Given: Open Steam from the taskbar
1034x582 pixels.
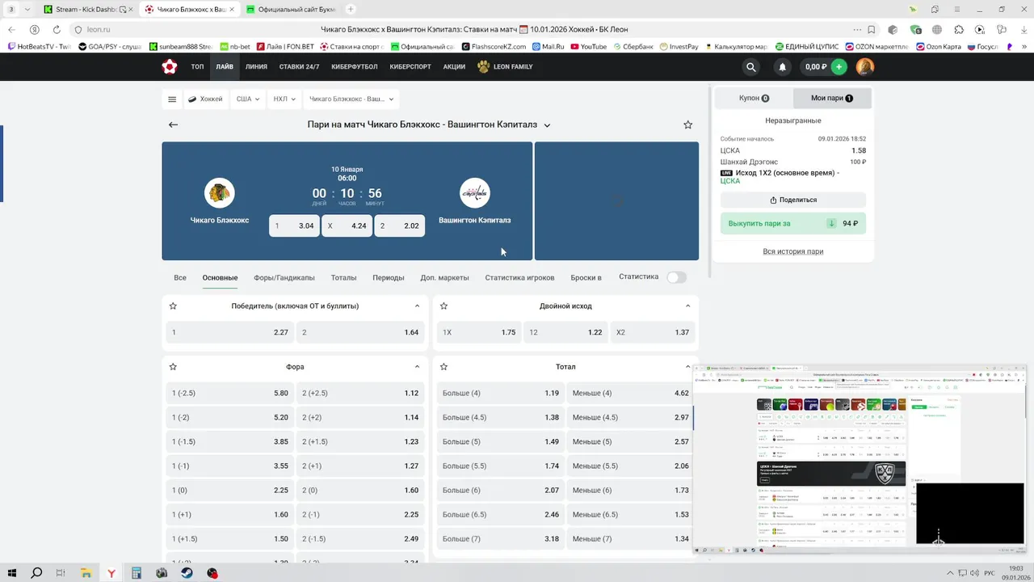Looking at the screenshot, I should pos(187,573).
